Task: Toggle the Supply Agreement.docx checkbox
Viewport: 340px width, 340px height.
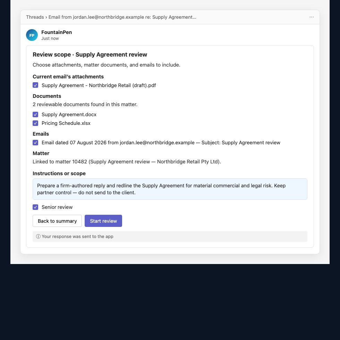Action: point(35,114)
